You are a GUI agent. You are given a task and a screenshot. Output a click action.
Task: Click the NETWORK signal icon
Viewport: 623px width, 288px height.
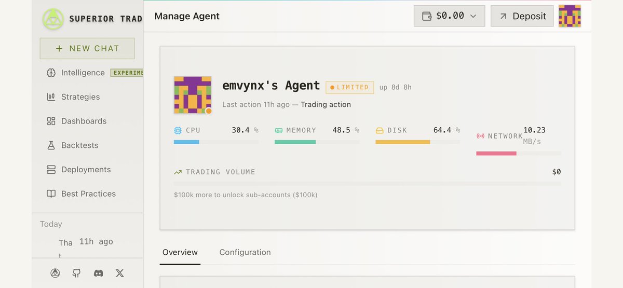click(480, 136)
